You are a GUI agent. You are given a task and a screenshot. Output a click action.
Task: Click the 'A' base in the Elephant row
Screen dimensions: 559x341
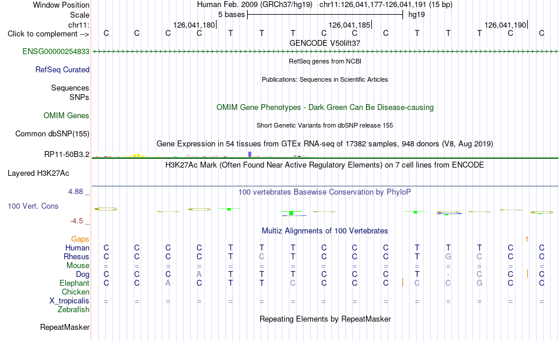point(168,283)
